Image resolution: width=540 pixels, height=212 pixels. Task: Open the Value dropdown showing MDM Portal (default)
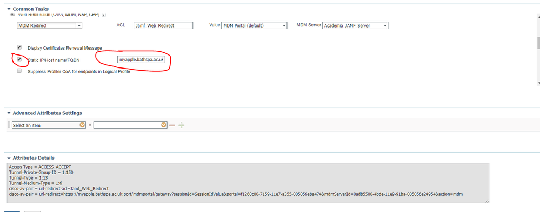(x=254, y=25)
